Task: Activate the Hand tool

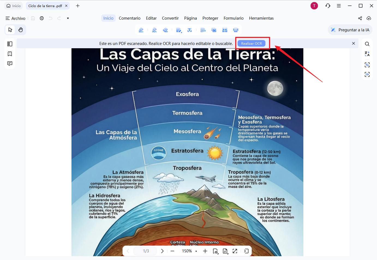Action: click(21, 29)
